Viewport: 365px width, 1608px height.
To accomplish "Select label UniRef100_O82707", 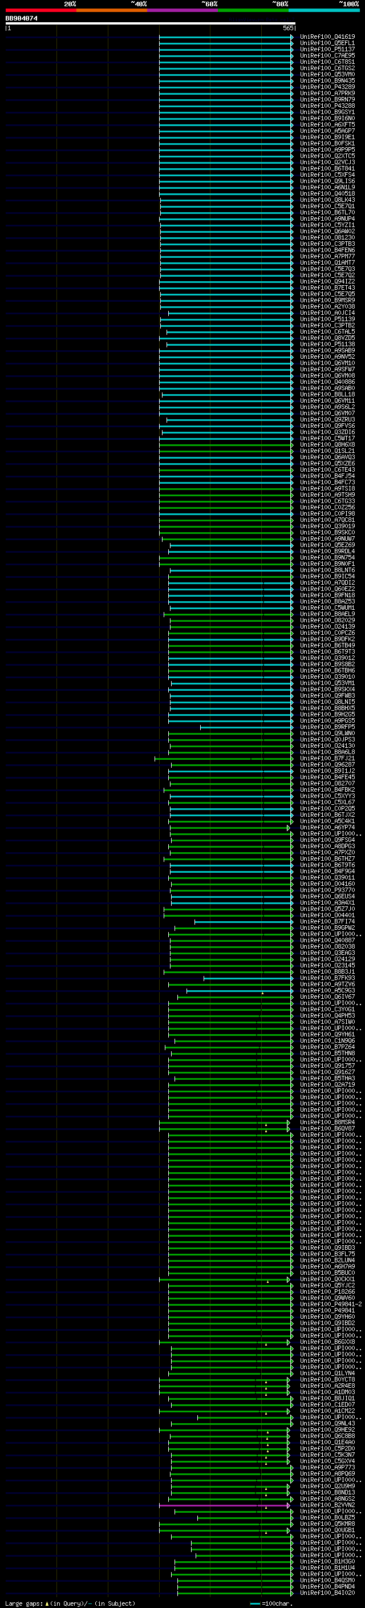I will point(327,783).
